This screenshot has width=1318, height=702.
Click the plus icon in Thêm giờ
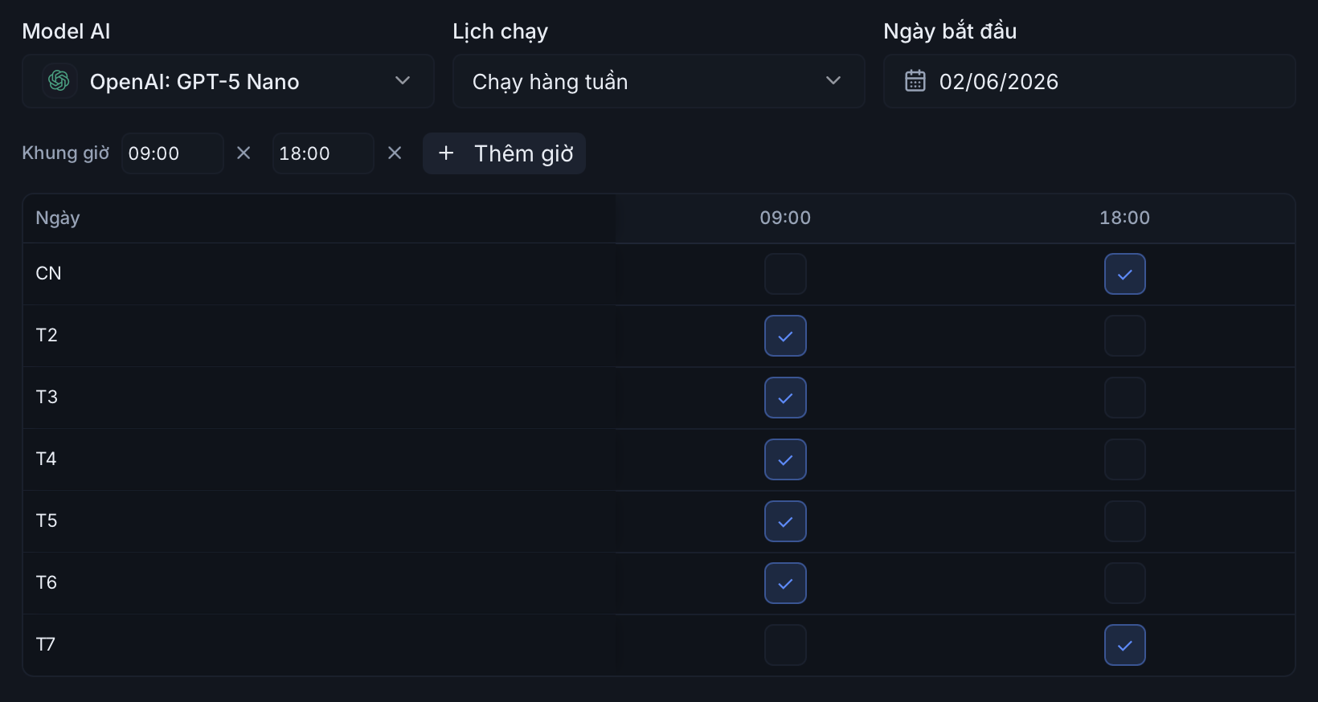pyautogui.click(x=446, y=153)
